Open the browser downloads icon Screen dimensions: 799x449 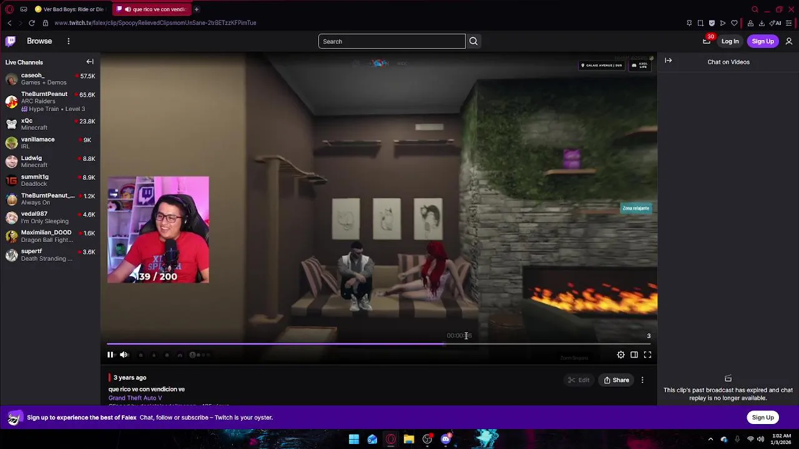(x=762, y=23)
